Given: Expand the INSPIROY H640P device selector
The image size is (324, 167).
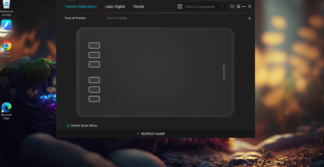Looking at the screenshot, I should [x=138, y=134].
